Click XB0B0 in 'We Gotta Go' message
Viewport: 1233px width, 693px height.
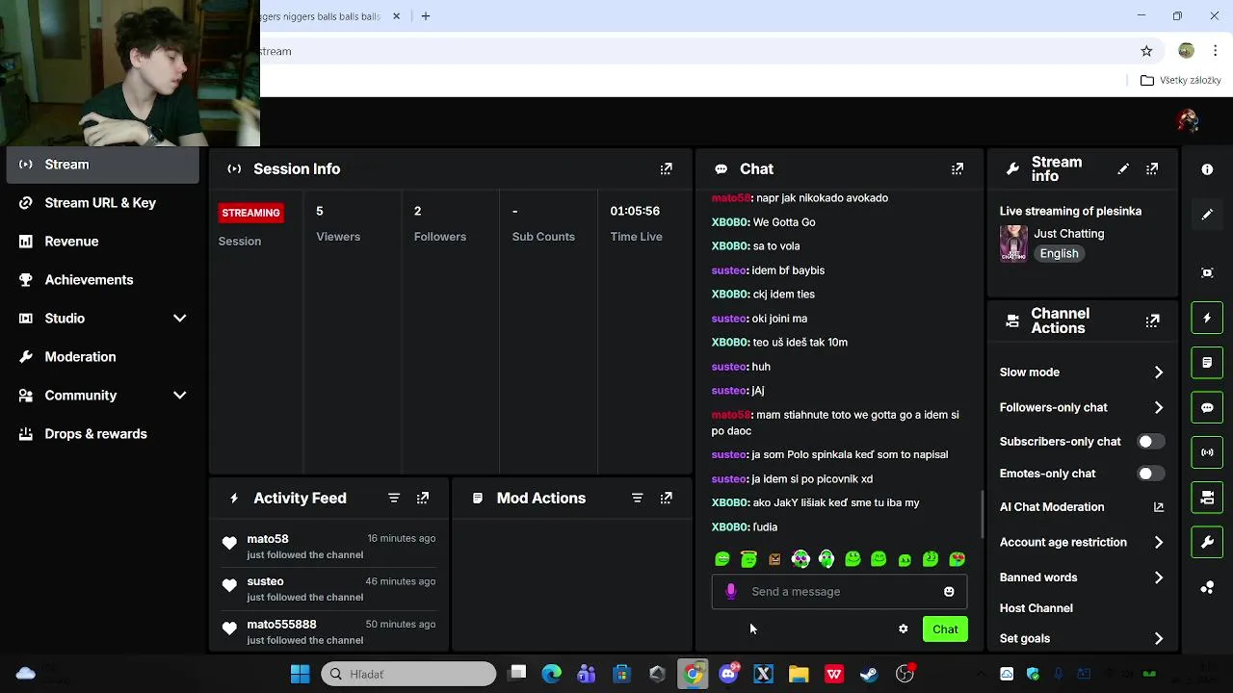730,222
